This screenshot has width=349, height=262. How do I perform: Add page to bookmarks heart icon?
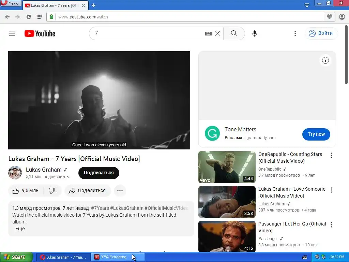point(330,17)
